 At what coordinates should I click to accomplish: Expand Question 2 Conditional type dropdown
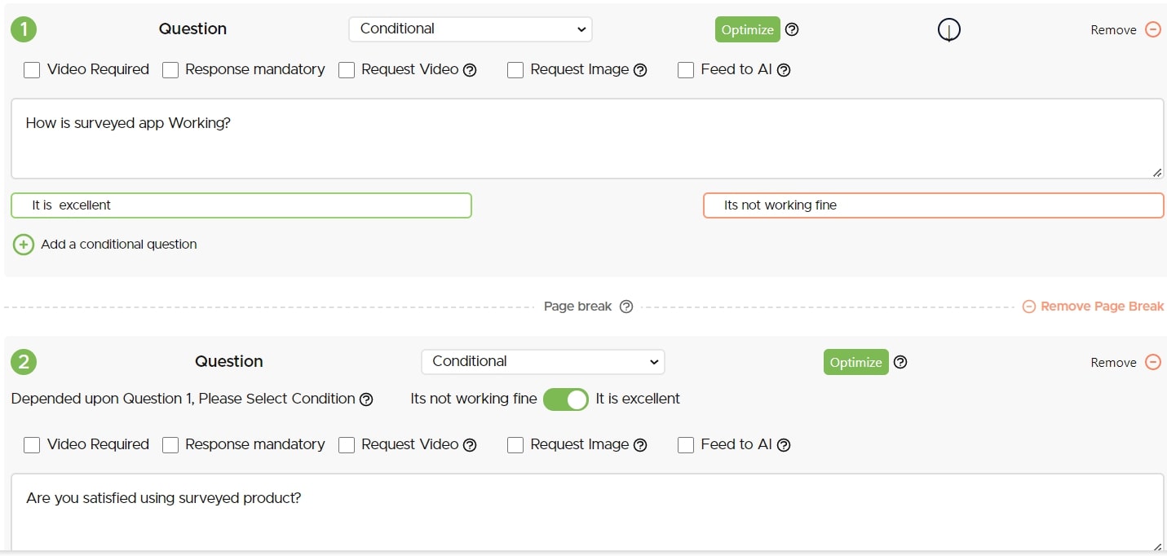(542, 362)
